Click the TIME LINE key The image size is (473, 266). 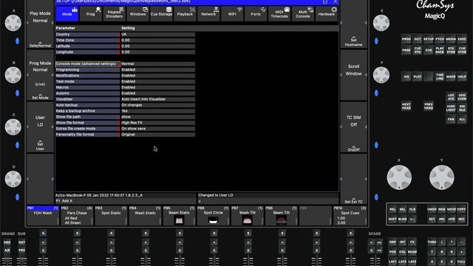(440, 77)
